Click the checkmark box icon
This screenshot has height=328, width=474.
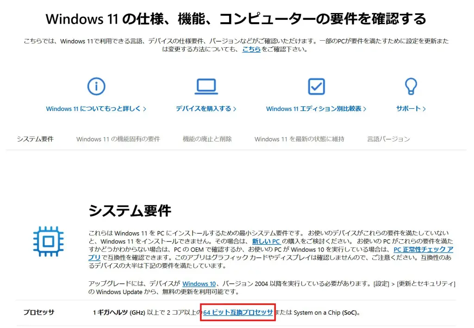pyautogui.click(x=316, y=87)
